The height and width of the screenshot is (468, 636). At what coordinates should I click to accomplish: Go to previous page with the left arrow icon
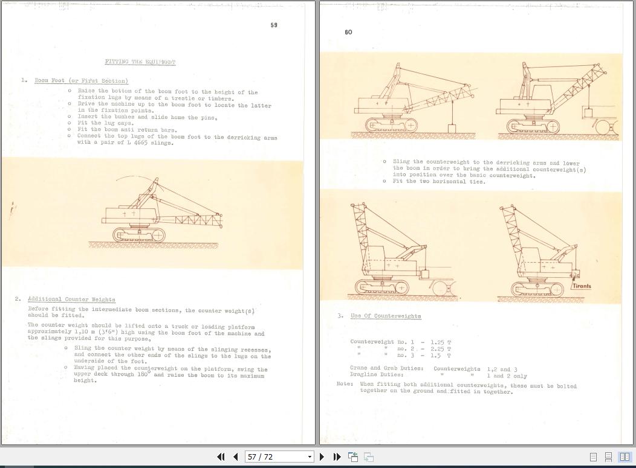tap(235, 457)
